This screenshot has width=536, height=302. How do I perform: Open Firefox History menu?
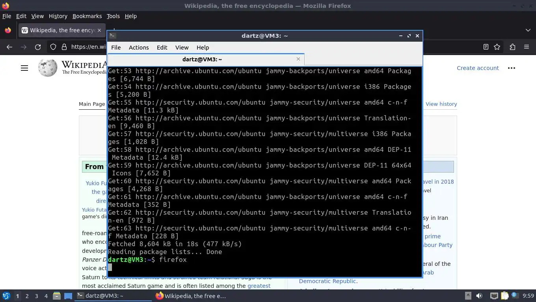coord(58,16)
